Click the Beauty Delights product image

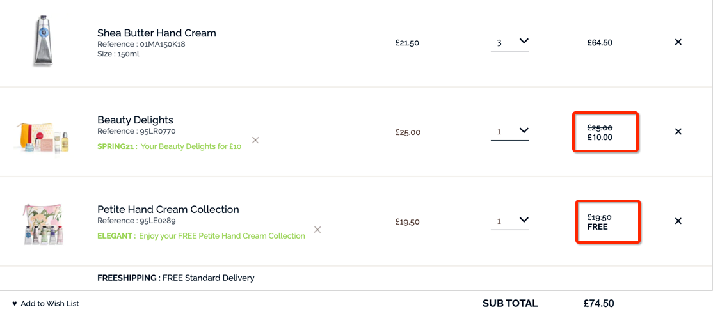click(x=42, y=137)
